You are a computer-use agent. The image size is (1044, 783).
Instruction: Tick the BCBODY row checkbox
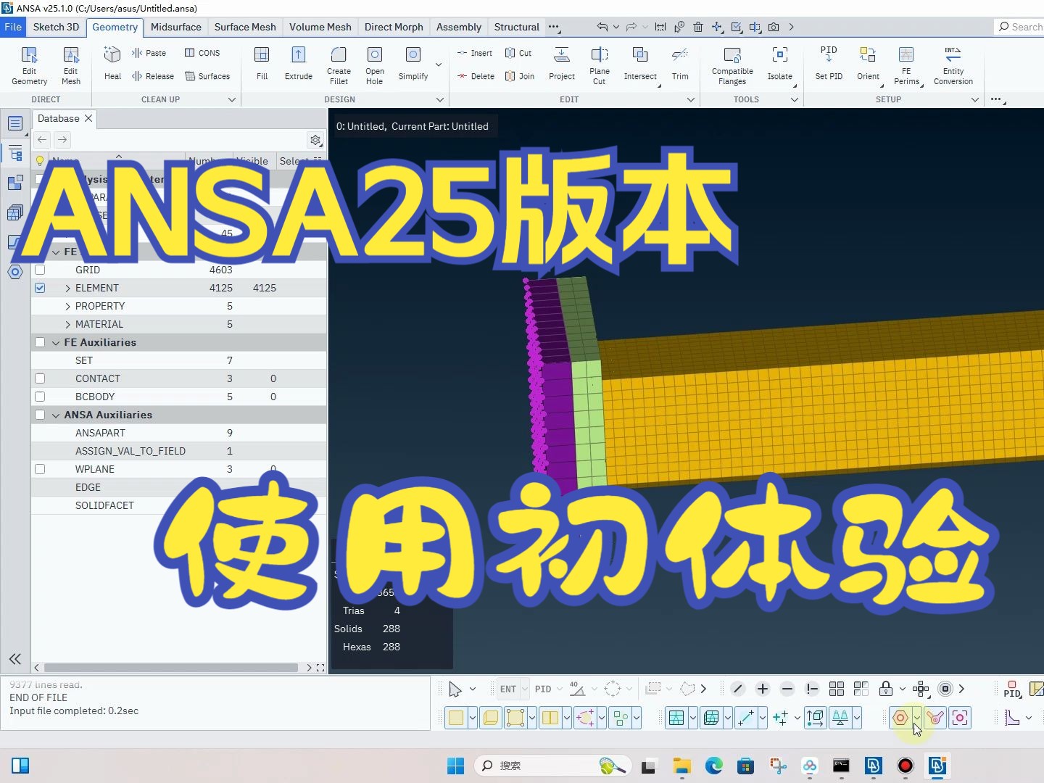(x=40, y=397)
